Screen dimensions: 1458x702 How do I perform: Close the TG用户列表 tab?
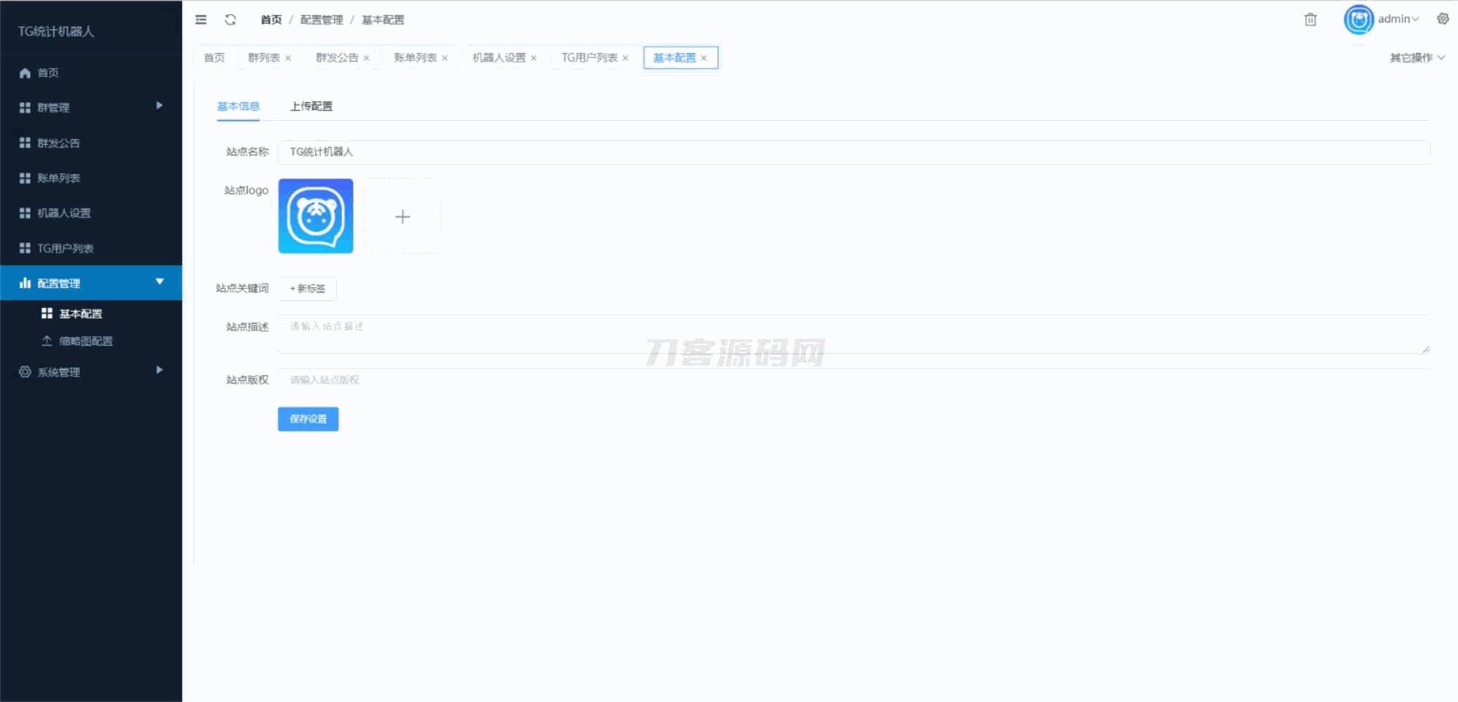625,58
